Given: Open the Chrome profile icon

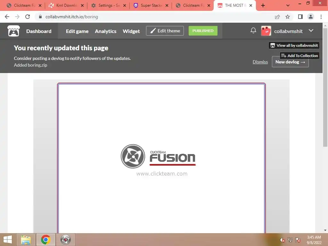Looking at the screenshot, I should click(311, 17).
